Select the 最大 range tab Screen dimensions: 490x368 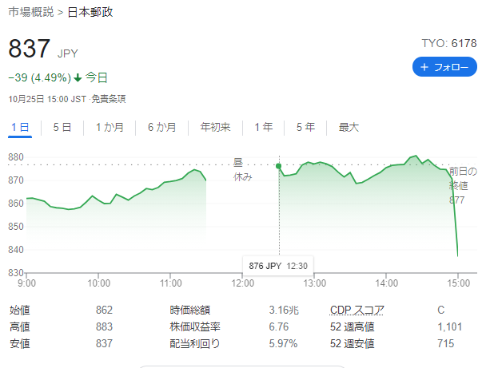coord(349,127)
